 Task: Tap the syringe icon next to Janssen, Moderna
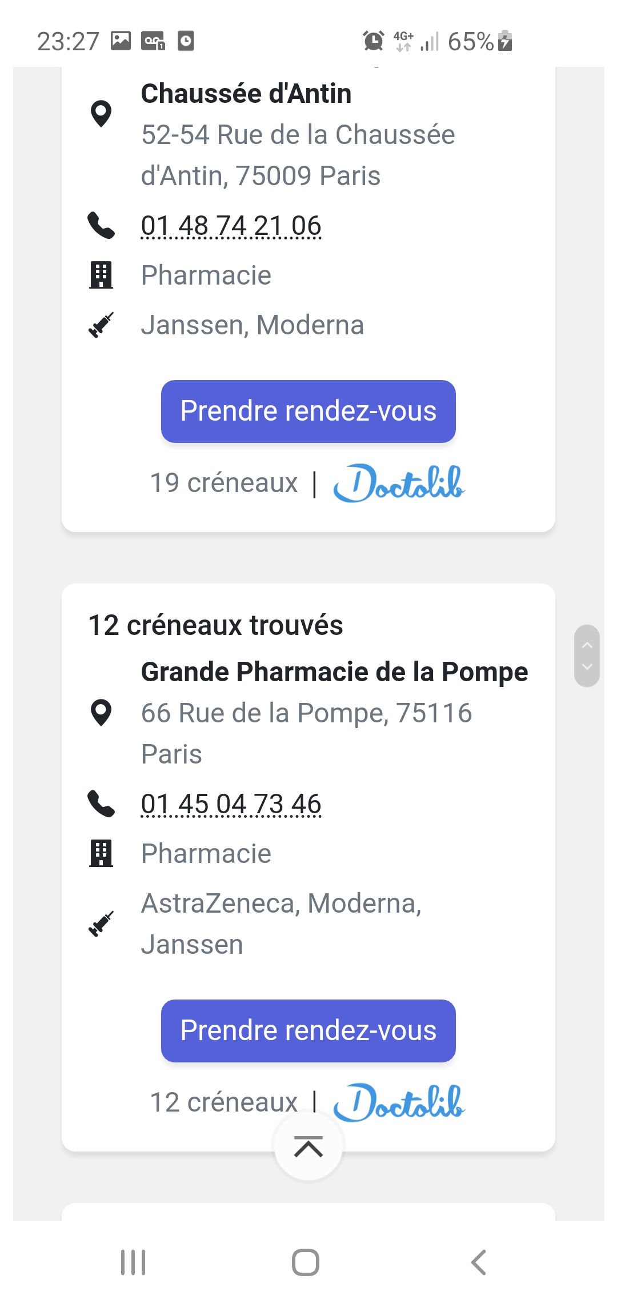101,325
